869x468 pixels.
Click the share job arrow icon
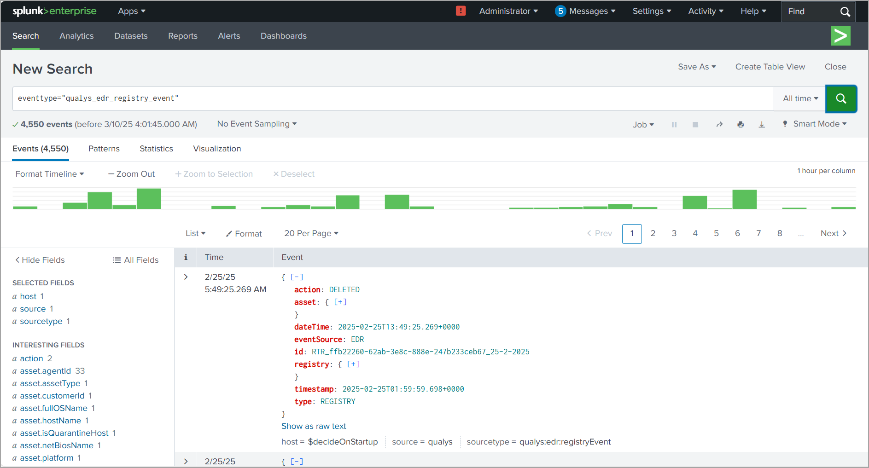719,125
